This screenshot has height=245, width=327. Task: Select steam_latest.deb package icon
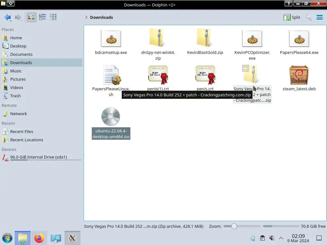pyautogui.click(x=299, y=75)
